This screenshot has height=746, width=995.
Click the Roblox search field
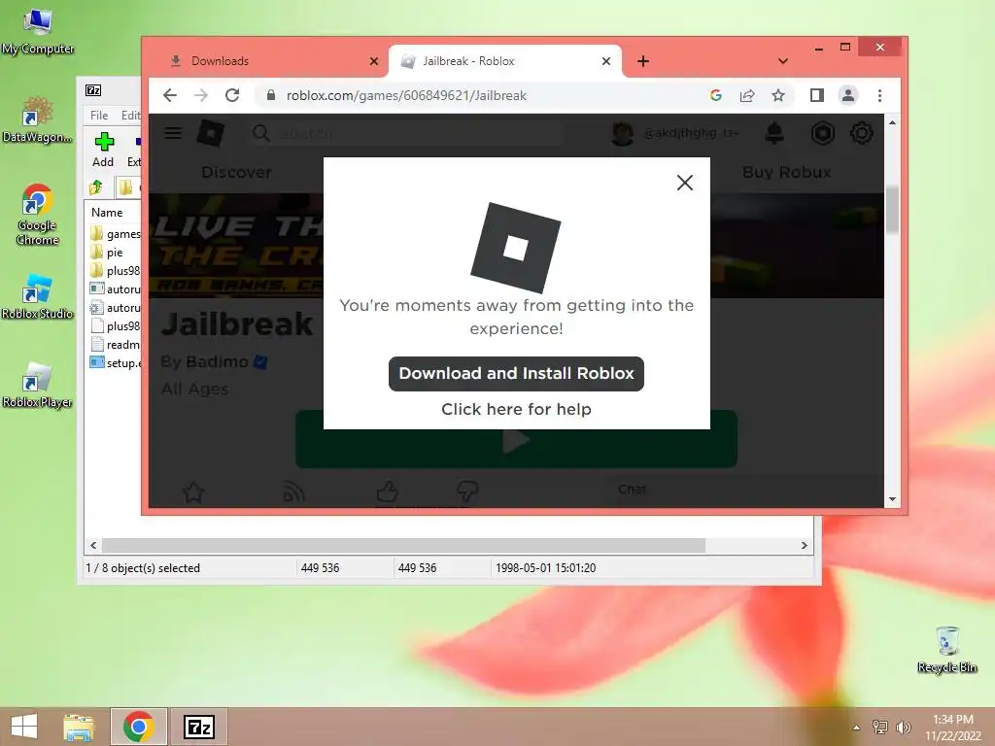click(406, 133)
